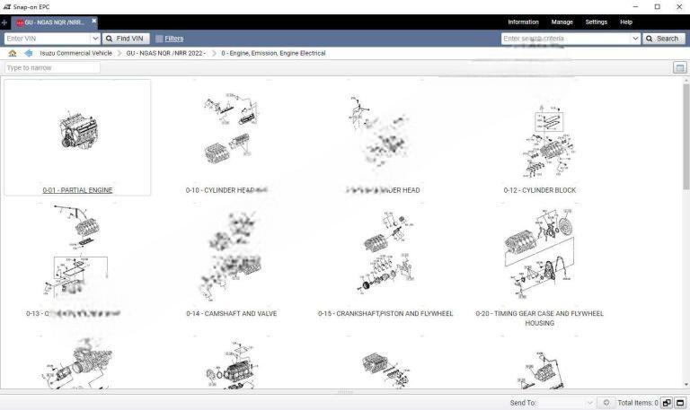This screenshot has height=410, width=690.
Task: Toggle the view layout icon at top right
Action: click(679, 68)
